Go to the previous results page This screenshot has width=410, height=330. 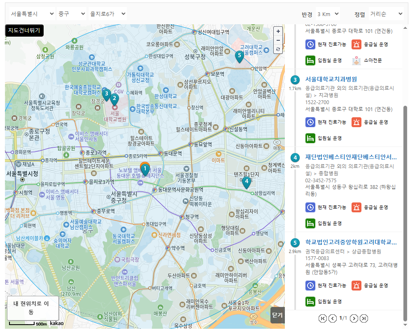coord(332,318)
